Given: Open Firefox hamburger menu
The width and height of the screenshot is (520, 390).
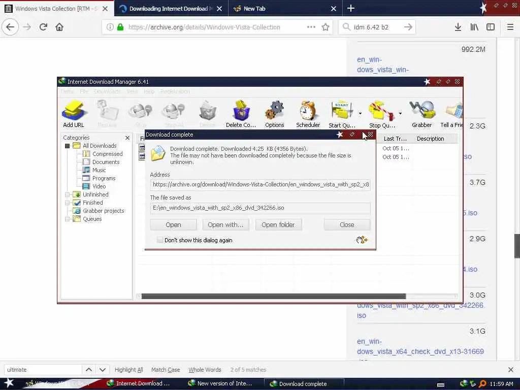Looking at the screenshot, I should (510, 27).
